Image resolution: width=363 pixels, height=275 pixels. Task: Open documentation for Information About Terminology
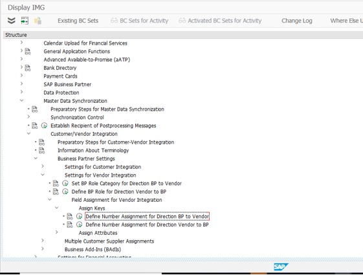pos(41,151)
